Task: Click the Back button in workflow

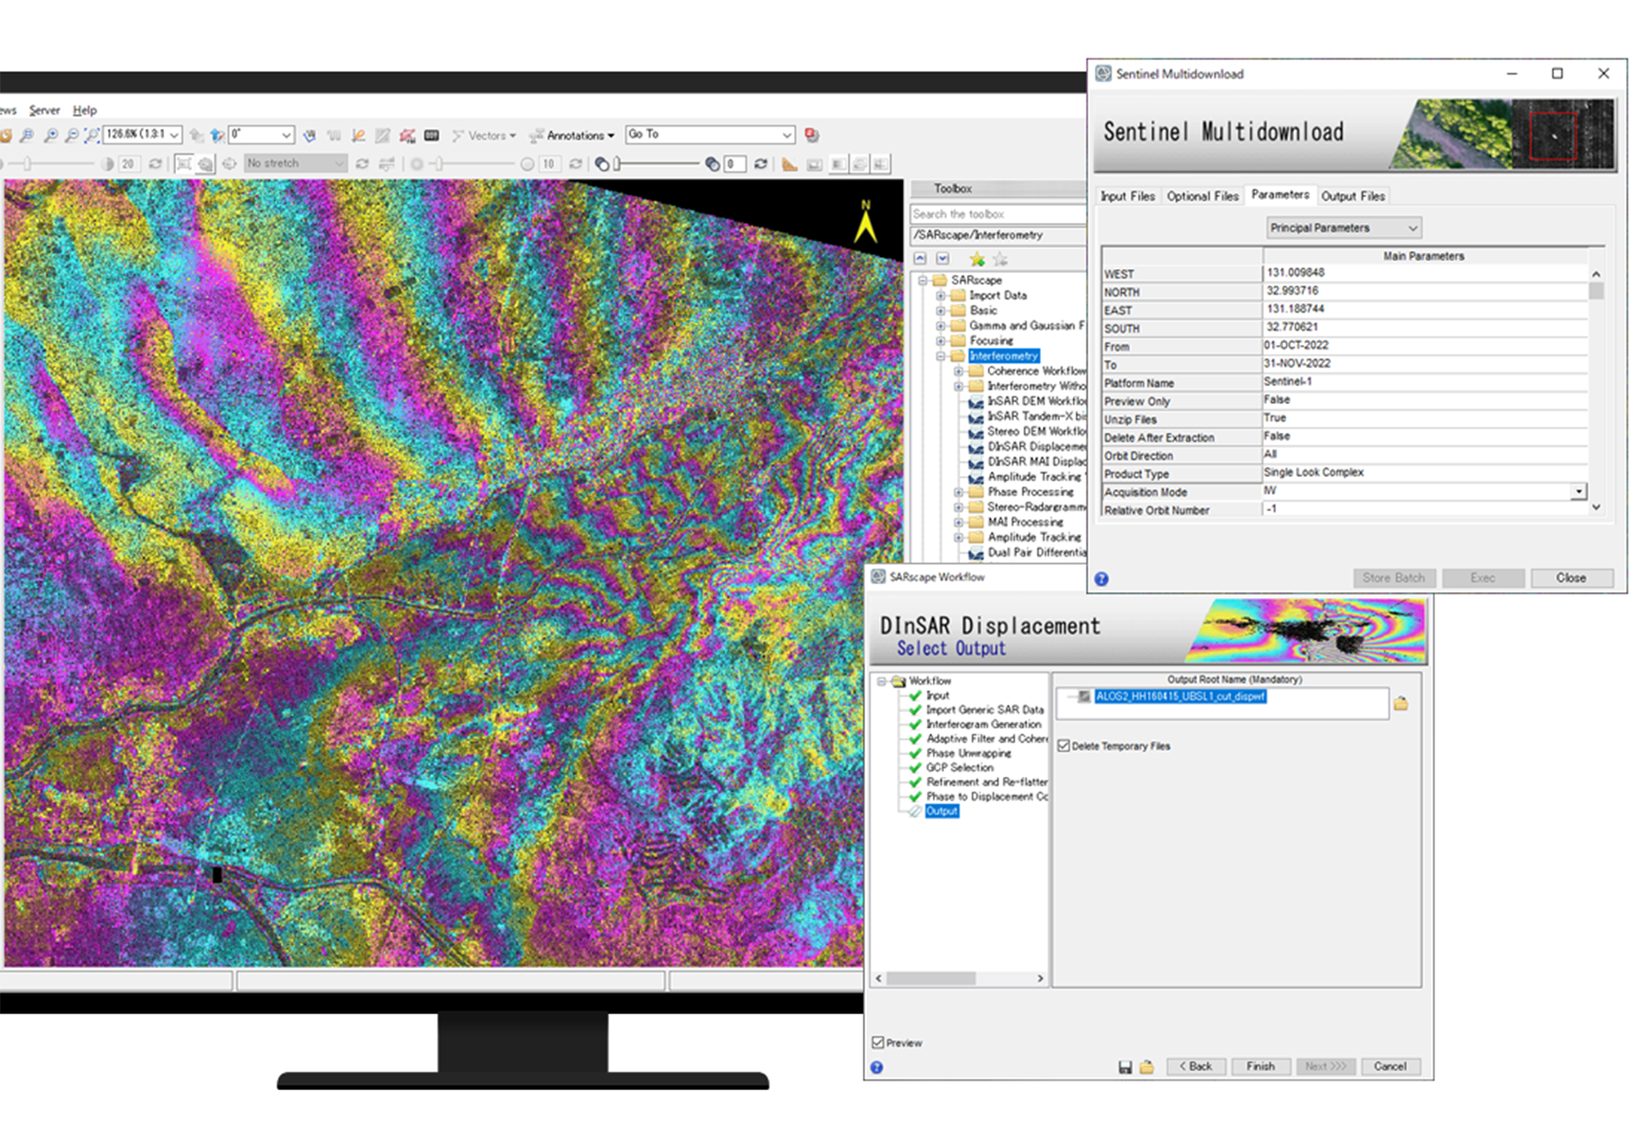Action: pyautogui.click(x=1195, y=1066)
